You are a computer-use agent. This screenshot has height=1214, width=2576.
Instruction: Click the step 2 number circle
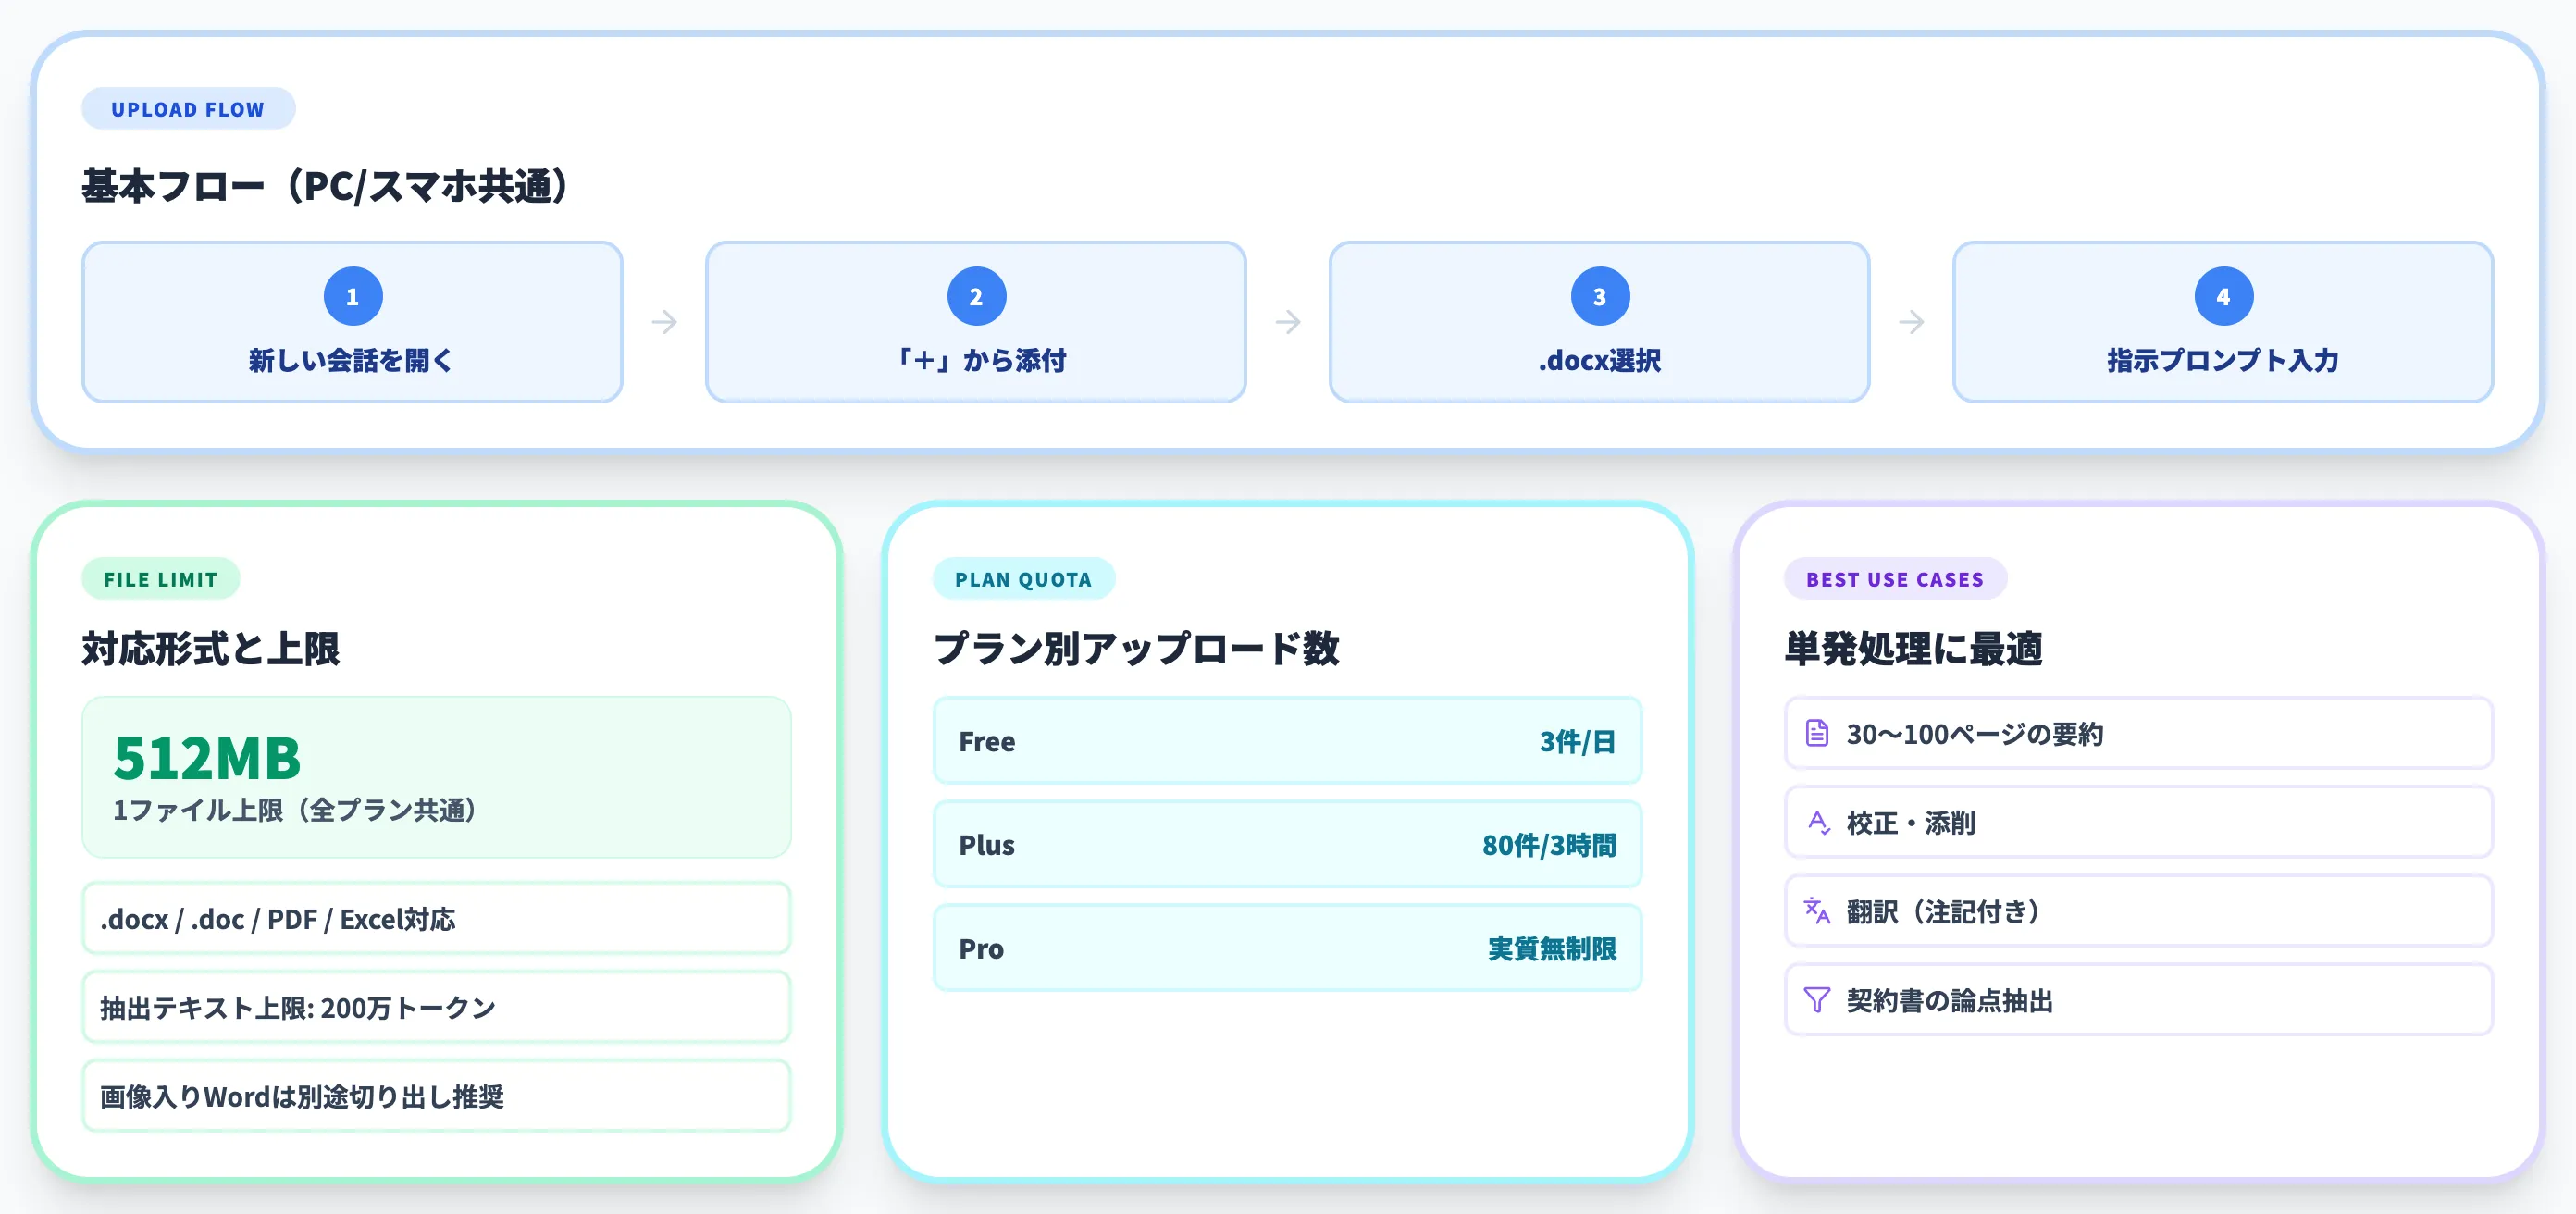[976, 296]
